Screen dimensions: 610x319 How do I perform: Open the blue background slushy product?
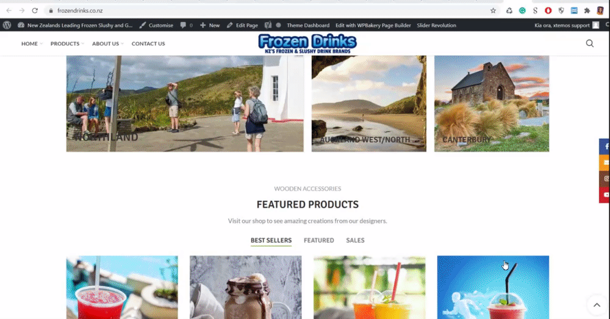coord(493,287)
